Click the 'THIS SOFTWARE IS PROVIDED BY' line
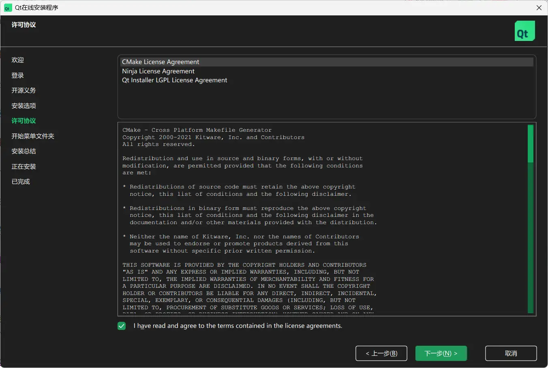This screenshot has height=368, width=548. 244,265
